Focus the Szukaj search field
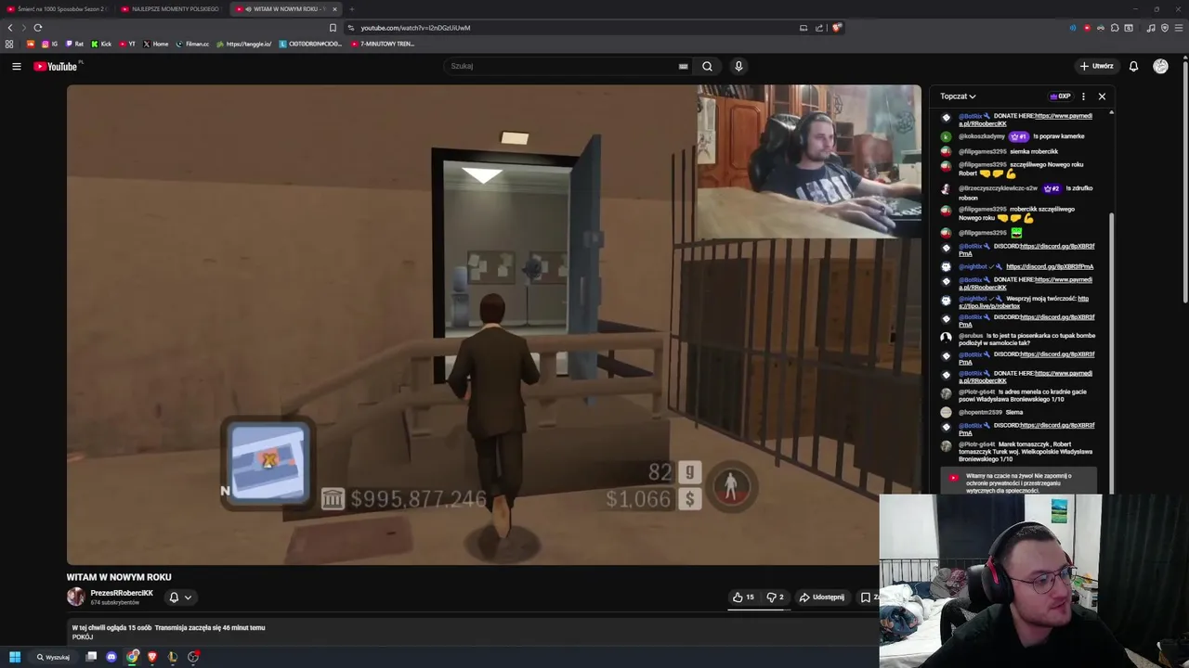 coord(562,66)
